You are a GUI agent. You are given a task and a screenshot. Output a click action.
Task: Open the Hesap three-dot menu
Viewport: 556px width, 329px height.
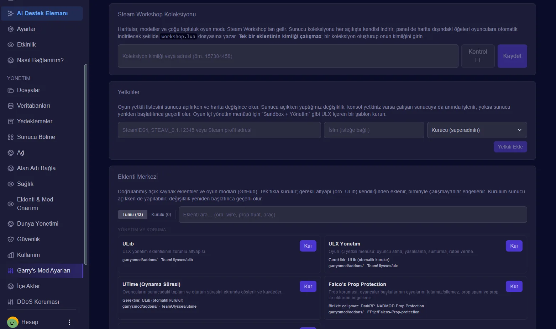coord(69,322)
